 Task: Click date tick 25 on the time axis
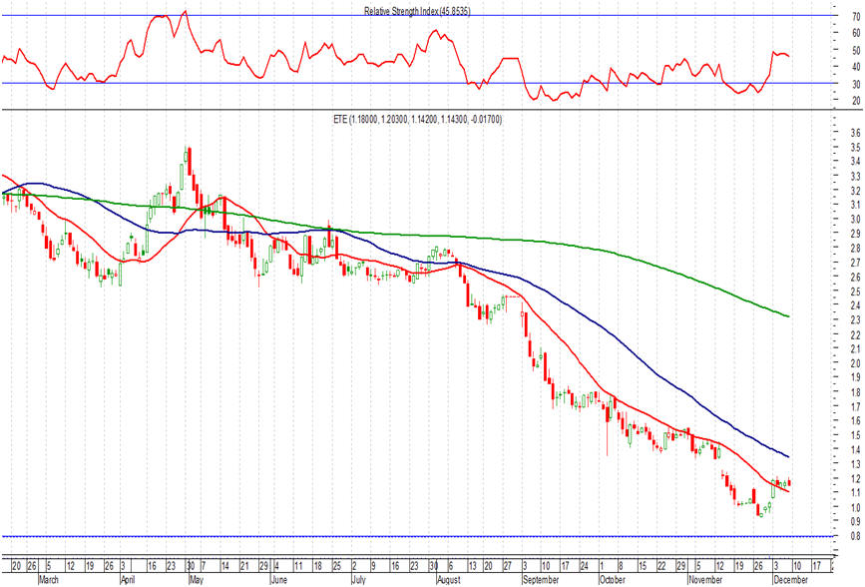click(337, 566)
